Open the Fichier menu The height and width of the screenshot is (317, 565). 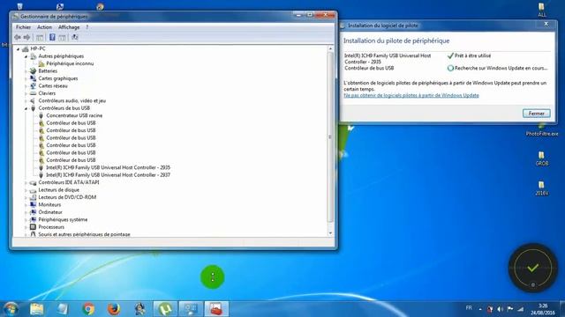click(x=24, y=27)
